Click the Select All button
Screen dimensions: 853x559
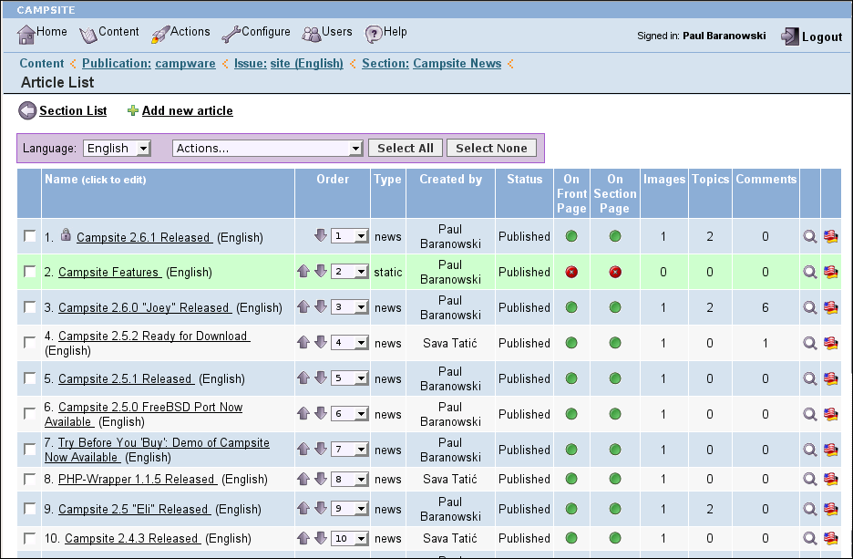pyautogui.click(x=406, y=148)
